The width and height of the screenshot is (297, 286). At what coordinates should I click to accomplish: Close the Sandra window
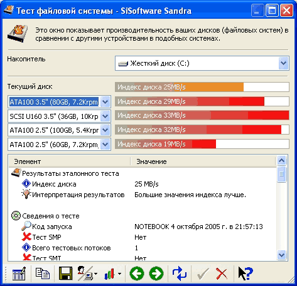click(x=286, y=10)
